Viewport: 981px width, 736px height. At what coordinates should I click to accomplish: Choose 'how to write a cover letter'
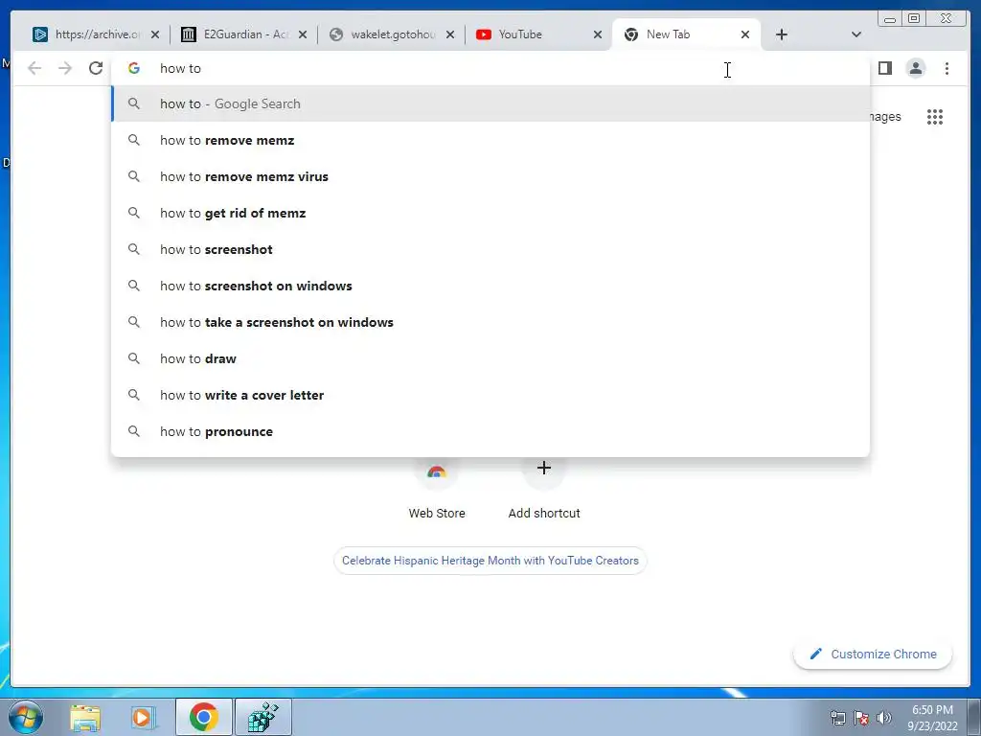coord(490,395)
